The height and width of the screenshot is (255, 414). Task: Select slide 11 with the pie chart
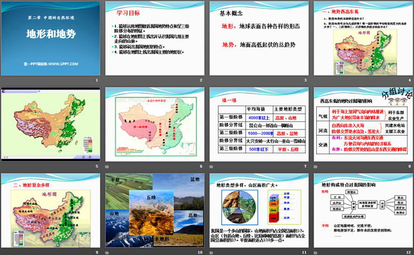258,212
